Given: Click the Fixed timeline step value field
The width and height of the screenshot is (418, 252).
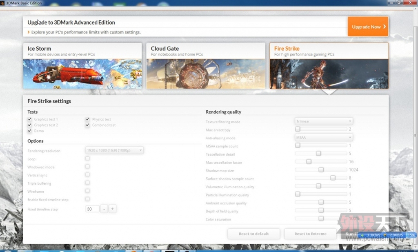Looking at the screenshot, I should pyautogui.click(x=92, y=209).
